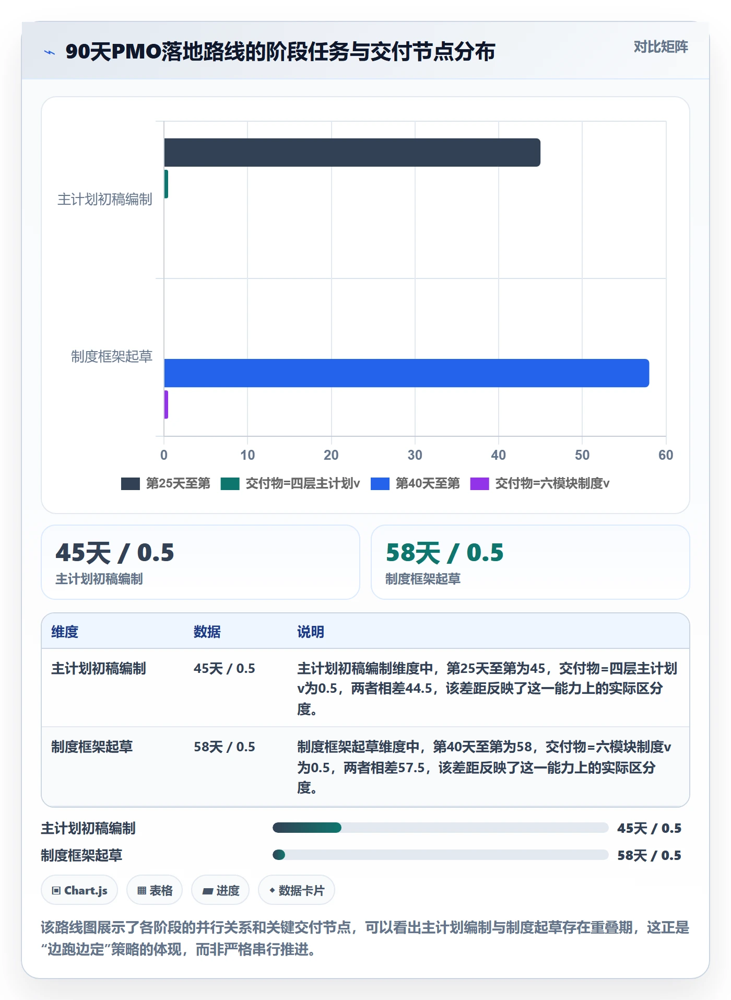Click 58天 / 0.5 in the table data column
Screen dimensions: 731x1000
pyautogui.click(x=225, y=747)
